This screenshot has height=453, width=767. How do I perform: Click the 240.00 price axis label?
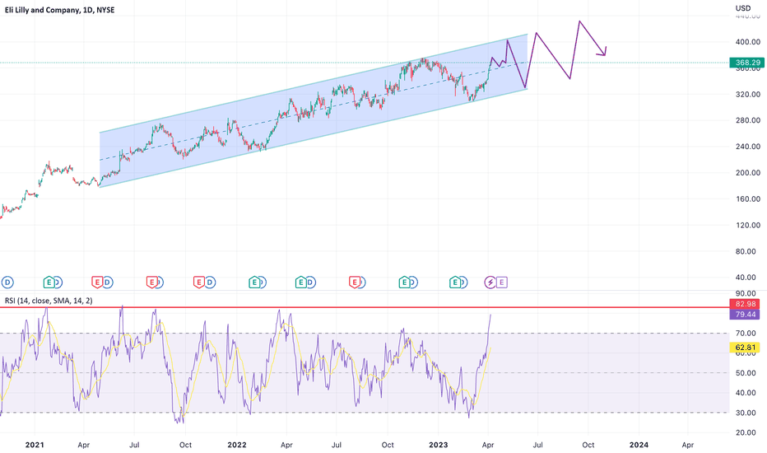(x=748, y=147)
